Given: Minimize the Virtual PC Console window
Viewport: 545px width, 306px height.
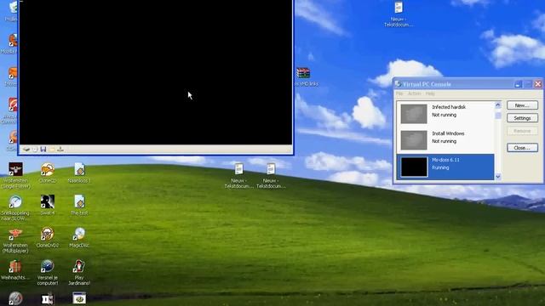Looking at the screenshot, I should pyautogui.click(x=518, y=84).
